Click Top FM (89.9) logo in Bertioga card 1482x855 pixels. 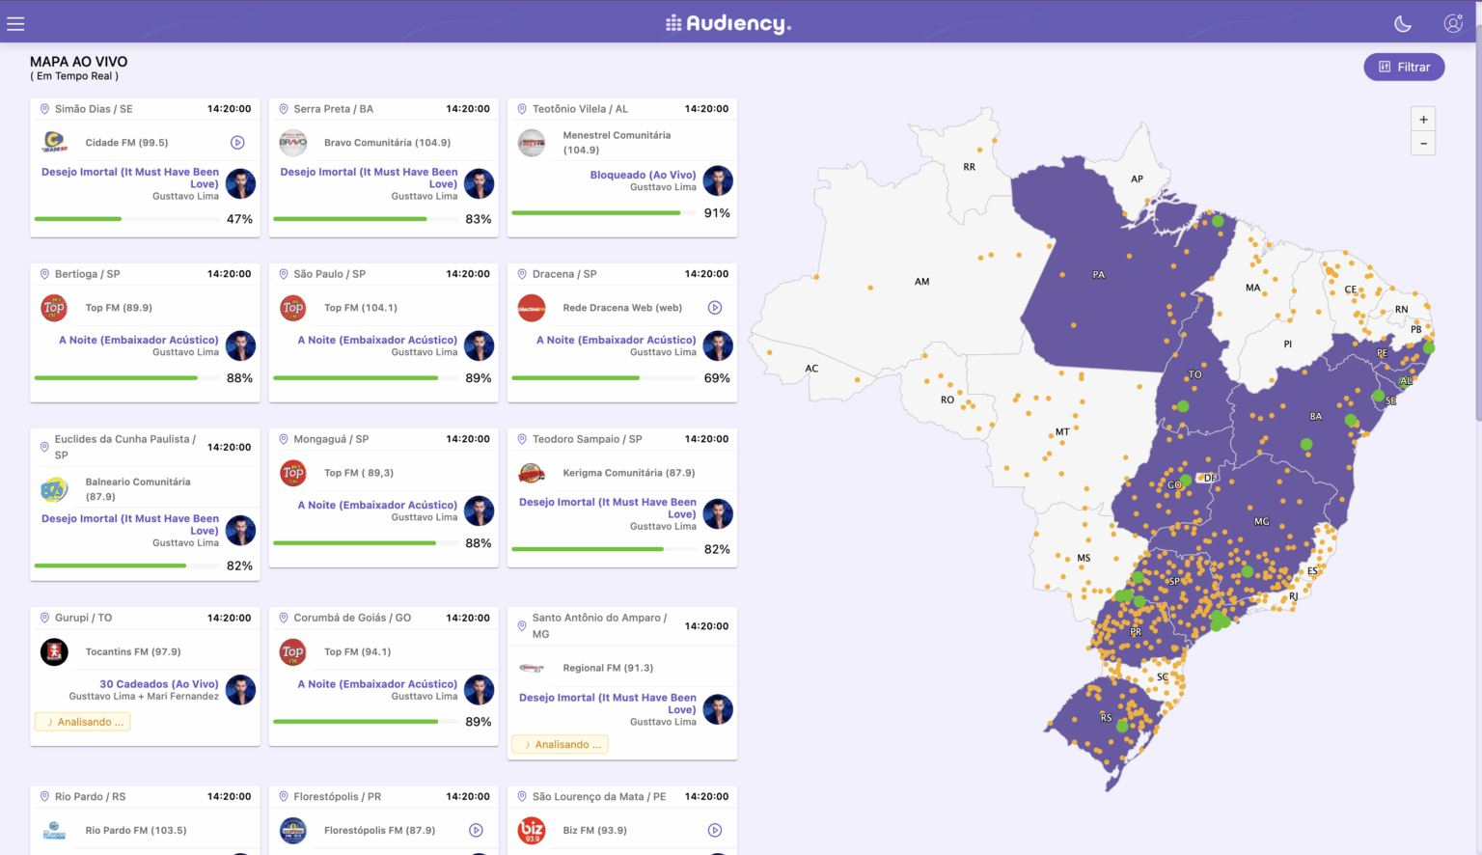54,308
